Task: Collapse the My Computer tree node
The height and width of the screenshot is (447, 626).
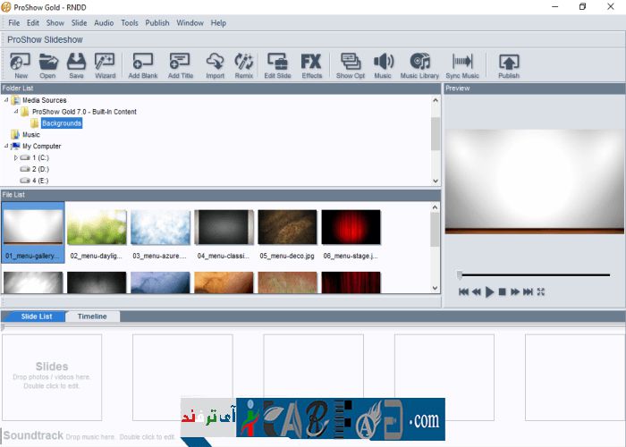Action: pos(6,146)
